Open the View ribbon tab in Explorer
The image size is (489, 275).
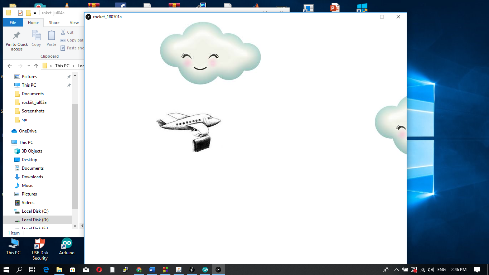[x=74, y=23]
